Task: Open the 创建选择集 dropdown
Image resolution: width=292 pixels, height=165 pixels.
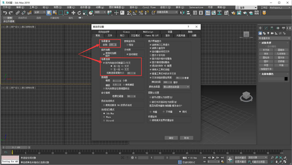Action: pos(167,12)
